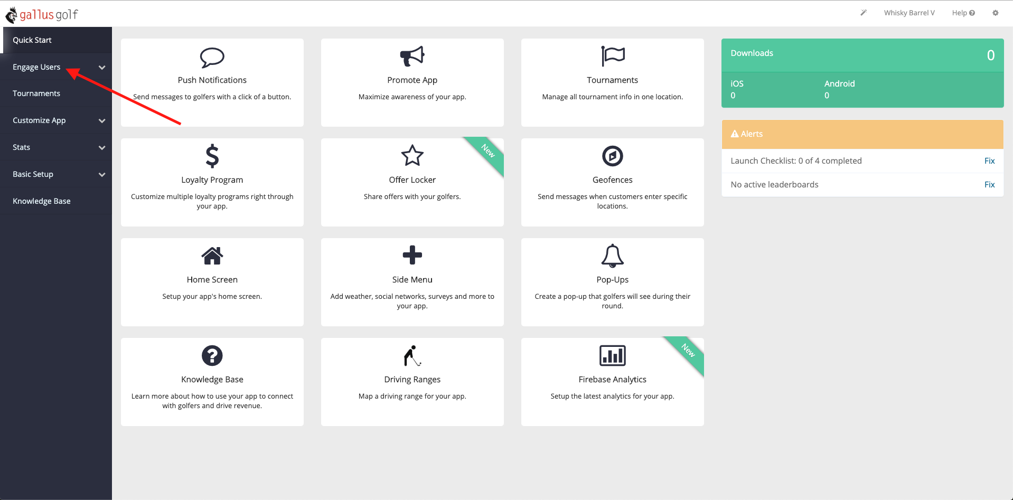Open the Firebase Analytics card title
The image size is (1013, 500).
(613, 380)
